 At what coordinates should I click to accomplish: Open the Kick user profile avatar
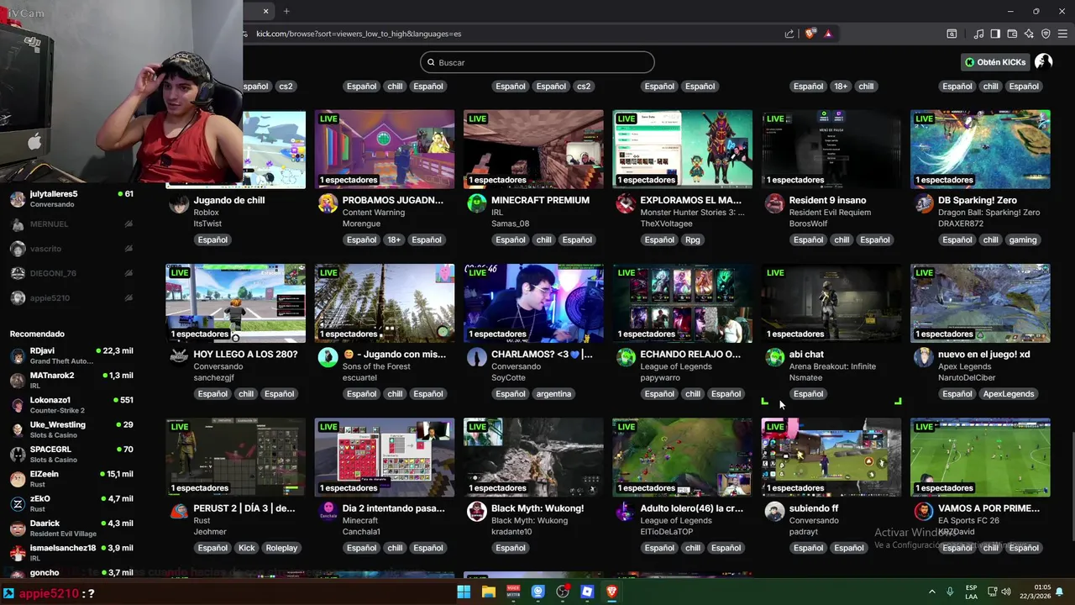click(1044, 62)
